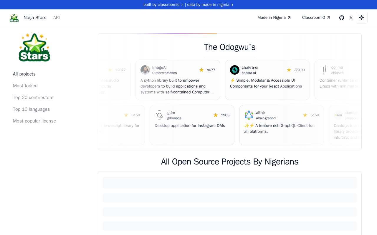Click the star icon beside 38190
Viewport: 377px width, 235px height.
pyautogui.click(x=289, y=70)
